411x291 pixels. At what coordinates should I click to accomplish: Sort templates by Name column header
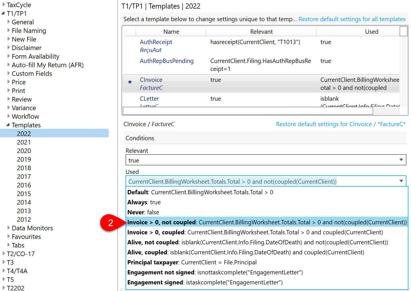coord(171,31)
